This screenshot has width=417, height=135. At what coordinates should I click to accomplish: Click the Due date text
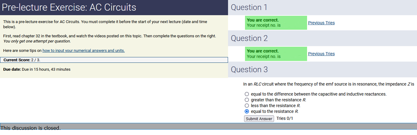point(37,69)
